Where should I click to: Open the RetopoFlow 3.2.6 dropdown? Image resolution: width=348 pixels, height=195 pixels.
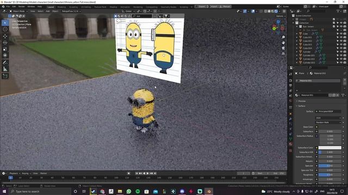pyautogui.click(x=71, y=11)
